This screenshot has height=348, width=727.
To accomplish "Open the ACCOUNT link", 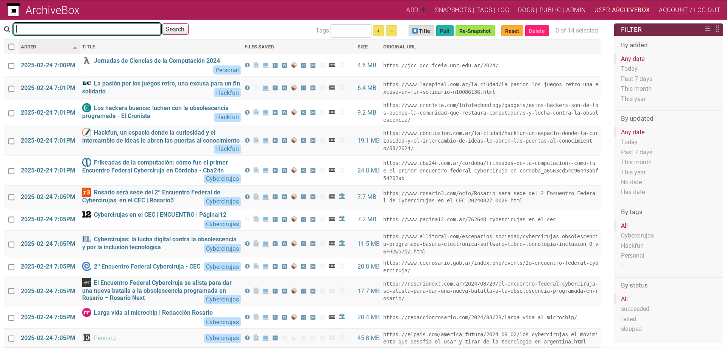I will click(x=673, y=10).
